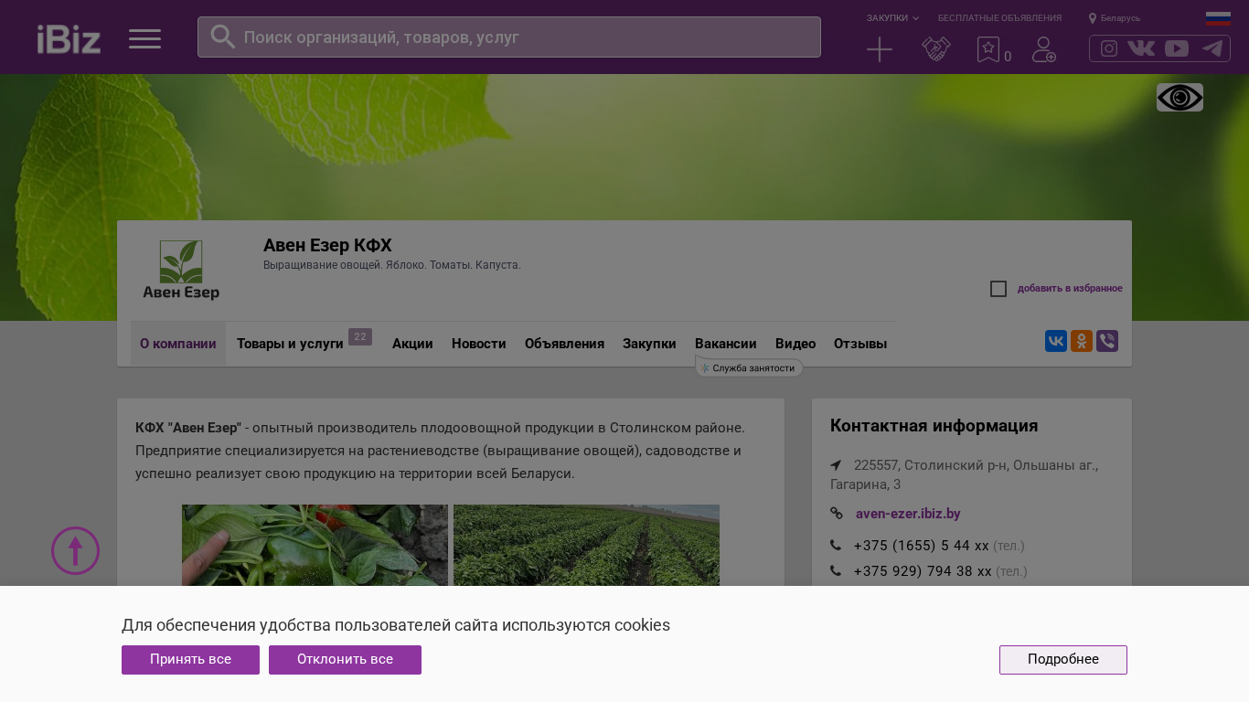
Task: Open the aven-ezer.ibiz.by link
Action: (x=908, y=514)
